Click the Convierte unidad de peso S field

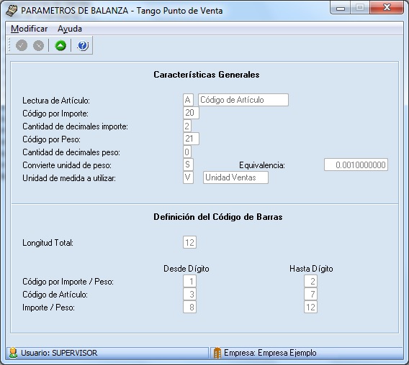point(188,165)
